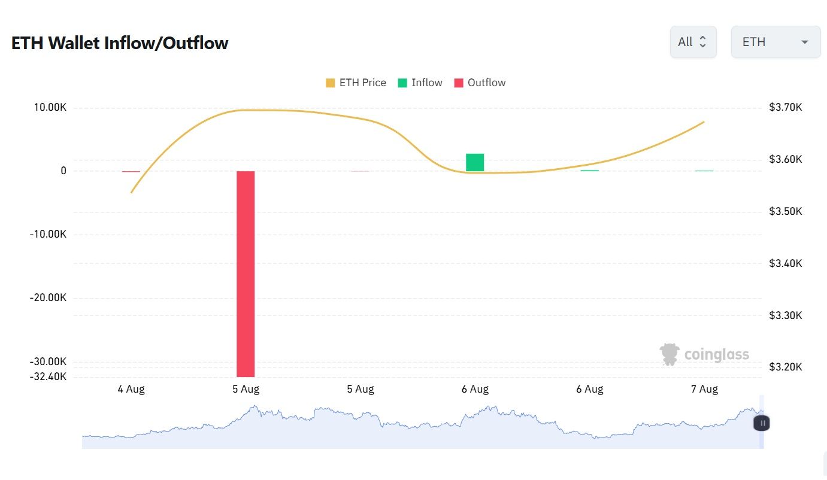Image resolution: width=827 pixels, height=480 pixels.
Task: Click the yellow ETH Price color square
Action: (x=329, y=82)
